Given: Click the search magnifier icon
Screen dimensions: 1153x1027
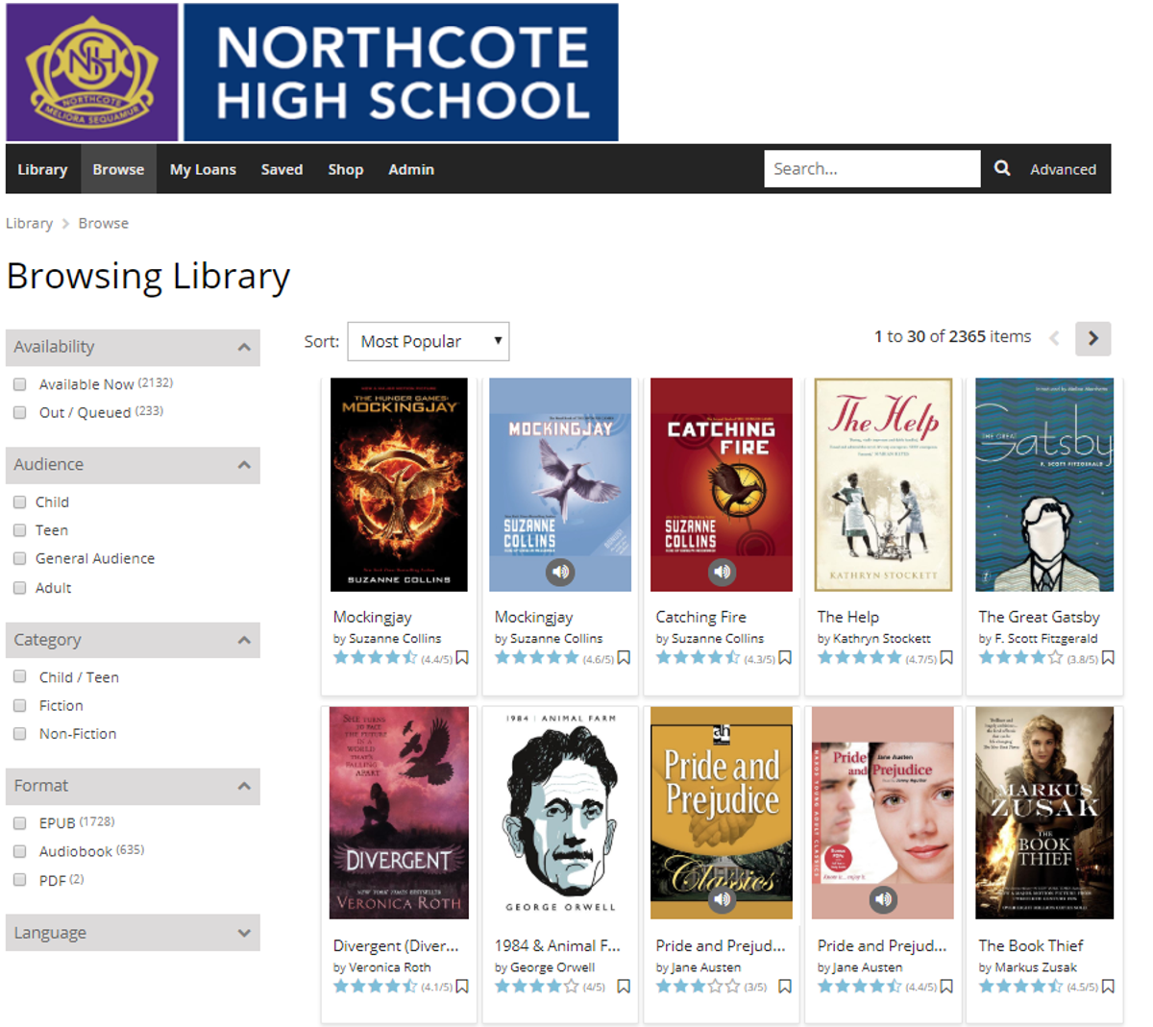Looking at the screenshot, I should click(x=1002, y=168).
